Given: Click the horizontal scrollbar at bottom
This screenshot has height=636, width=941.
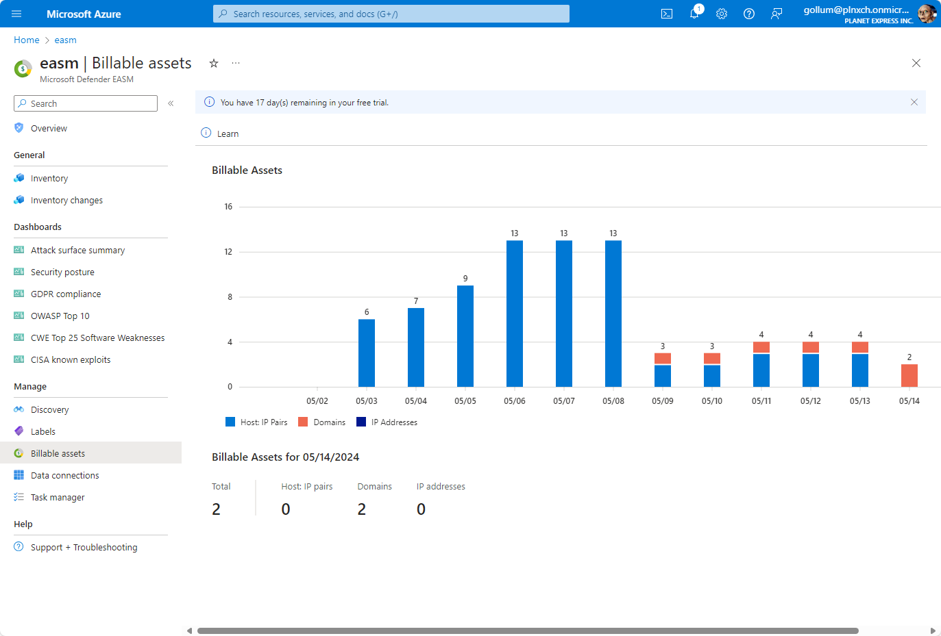Looking at the screenshot, I should pyautogui.click(x=528, y=631).
